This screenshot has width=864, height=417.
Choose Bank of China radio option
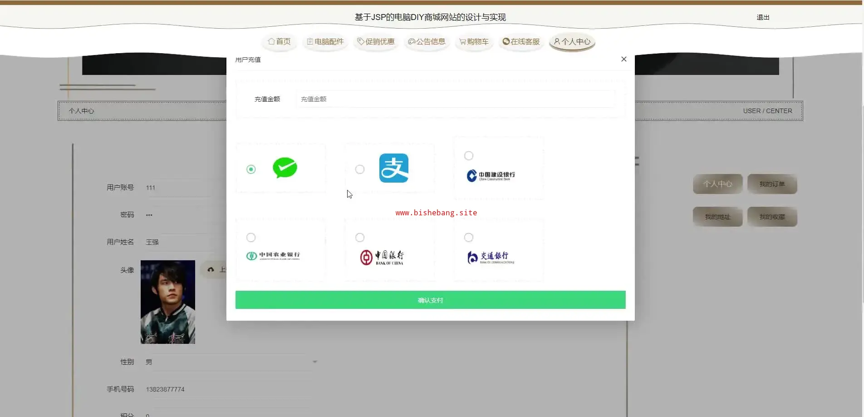tap(360, 238)
